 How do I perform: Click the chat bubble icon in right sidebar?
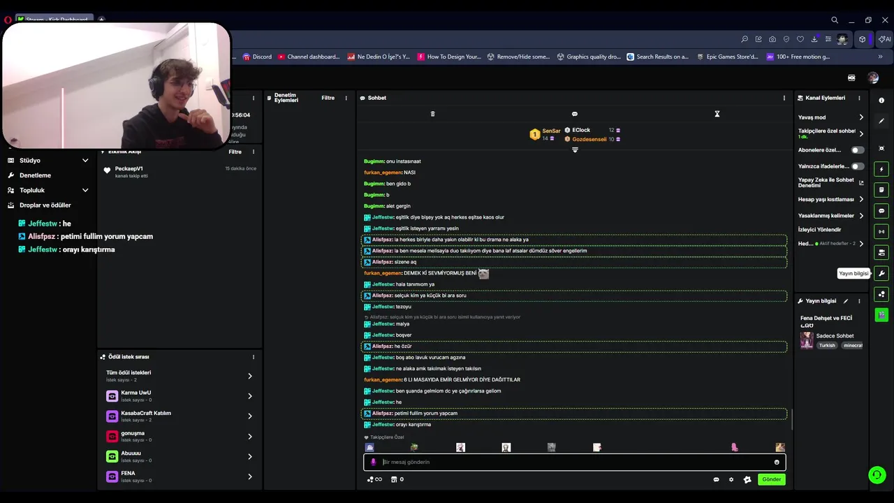(x=881, y=211)
